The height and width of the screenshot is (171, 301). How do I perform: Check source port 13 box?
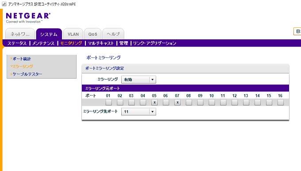(246, 103)
